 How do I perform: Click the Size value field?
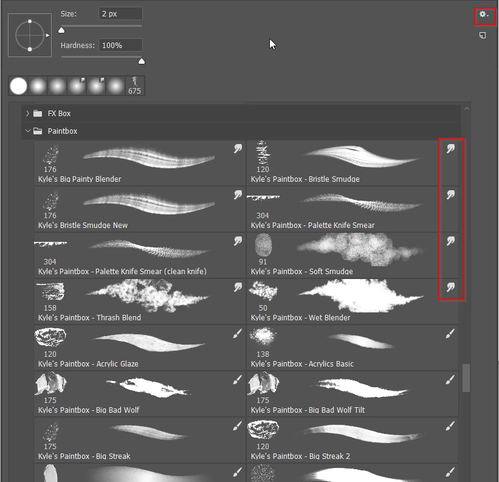pyautogui.click(x=120, y=14)
